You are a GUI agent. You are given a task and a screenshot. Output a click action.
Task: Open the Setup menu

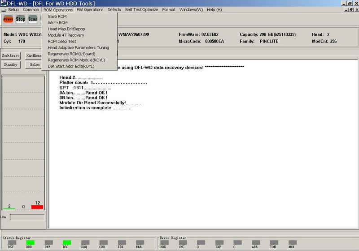[x=13, y=9]
